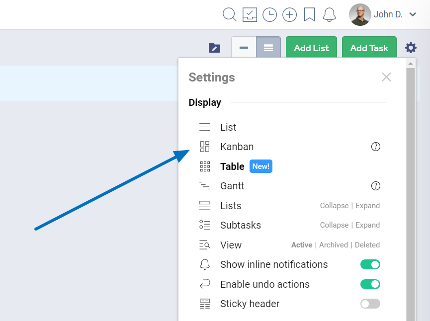Disable Show inline notifications toggle
The width and height of the screenshot is (430, 321).
[x=370, y=264]
